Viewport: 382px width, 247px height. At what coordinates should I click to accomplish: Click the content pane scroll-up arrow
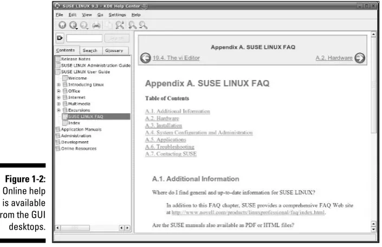(373, 34)
